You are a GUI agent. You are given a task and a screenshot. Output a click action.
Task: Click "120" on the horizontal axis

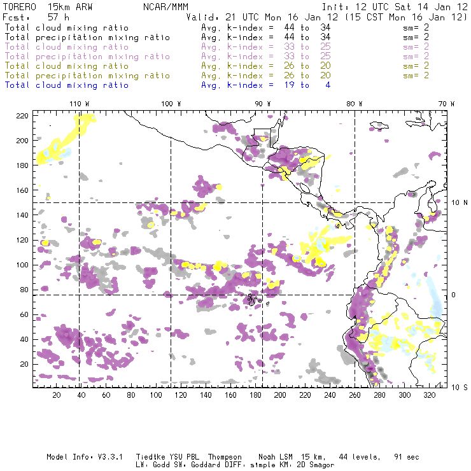(x=181, y=395)
